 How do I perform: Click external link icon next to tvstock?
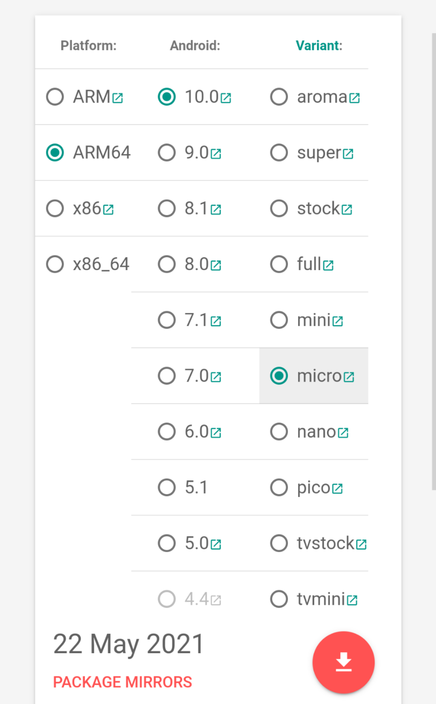[361, 544]
